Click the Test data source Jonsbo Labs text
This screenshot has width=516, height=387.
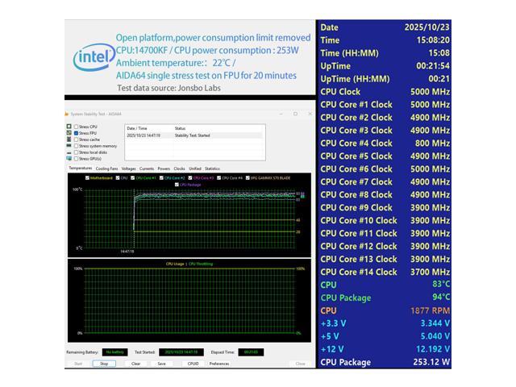click(169, 88)
